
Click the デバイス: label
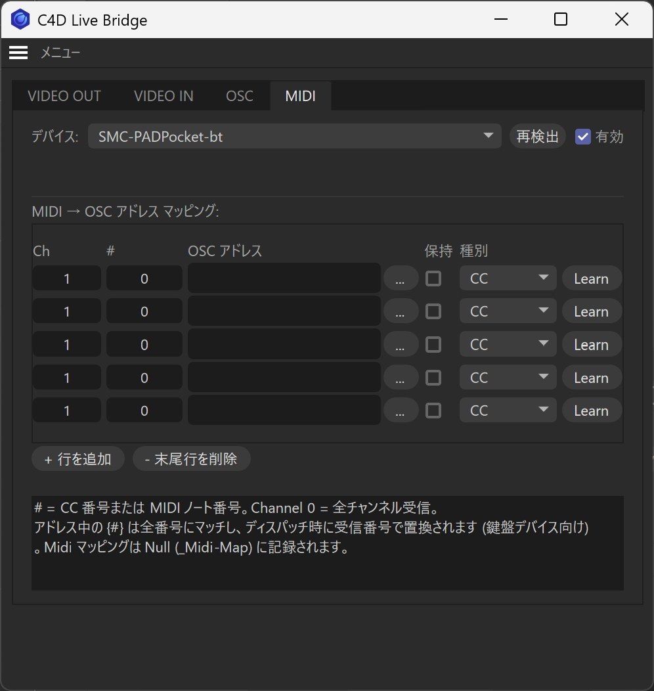click(x=55, y=136)
